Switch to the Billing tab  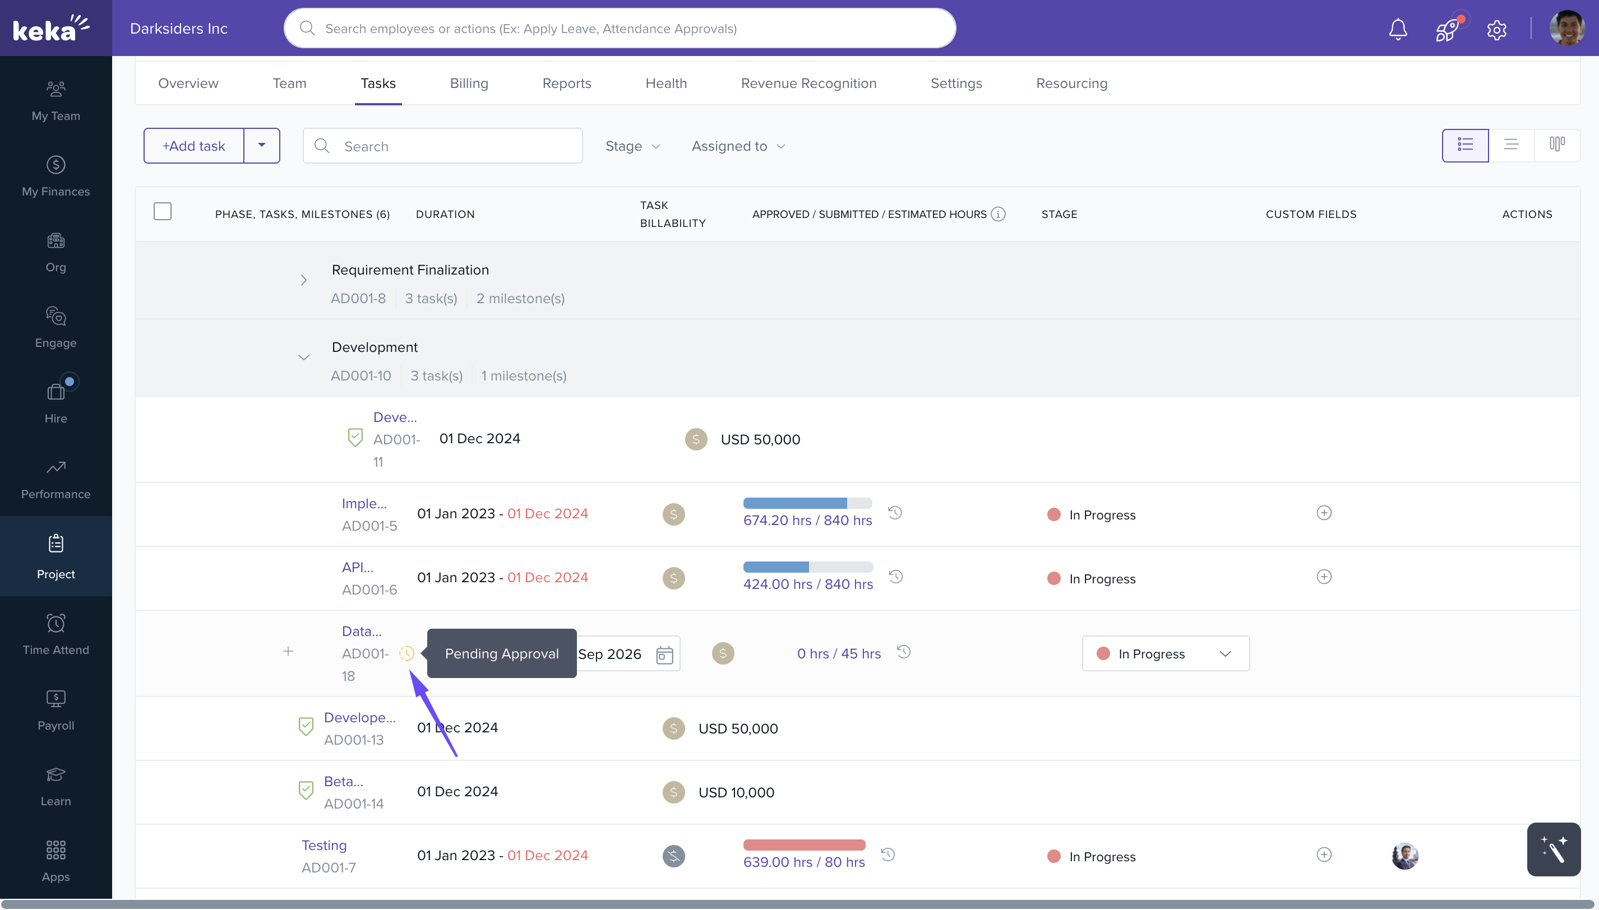(468, 83)
